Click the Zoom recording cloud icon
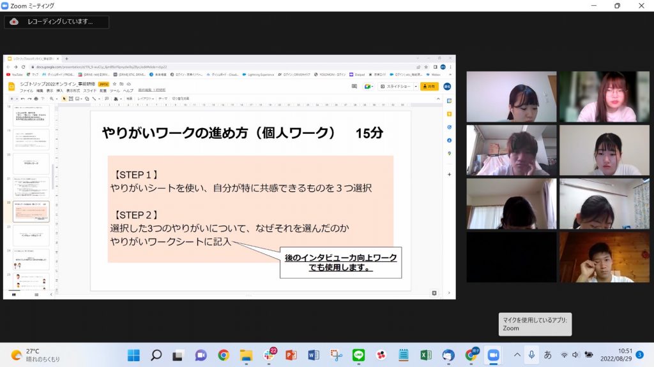This screenshot has height=367, width=654. [14, 22]
